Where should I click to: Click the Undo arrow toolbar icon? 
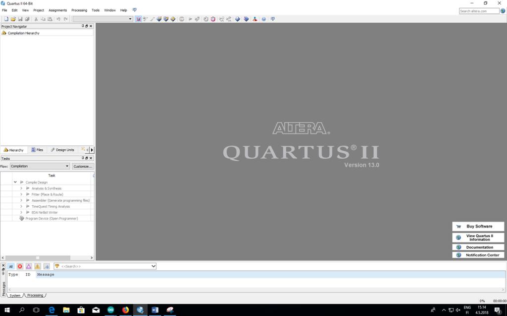[x=58, y=19]
